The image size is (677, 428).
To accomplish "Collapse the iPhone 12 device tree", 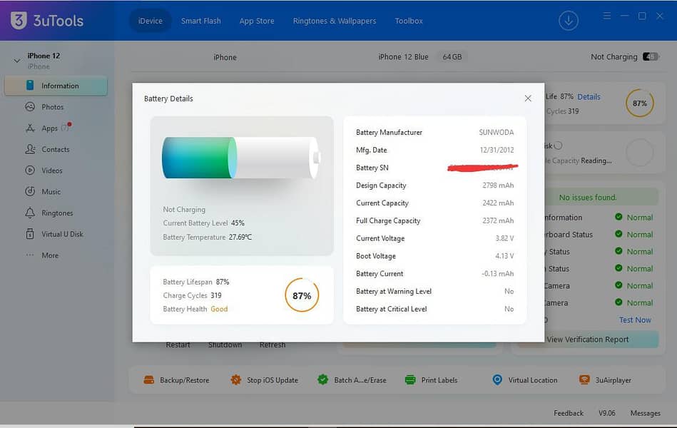I will click(x=17, y=61).
